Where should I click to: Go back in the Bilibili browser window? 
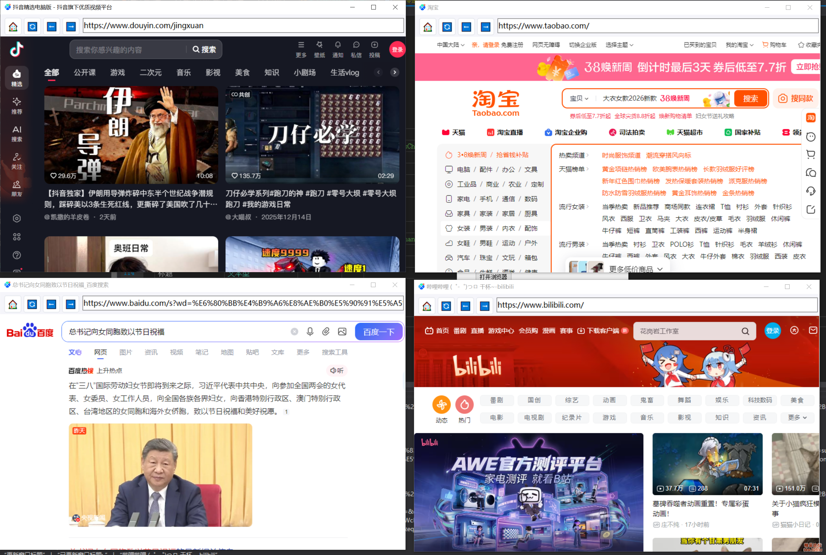coord(466,306)
